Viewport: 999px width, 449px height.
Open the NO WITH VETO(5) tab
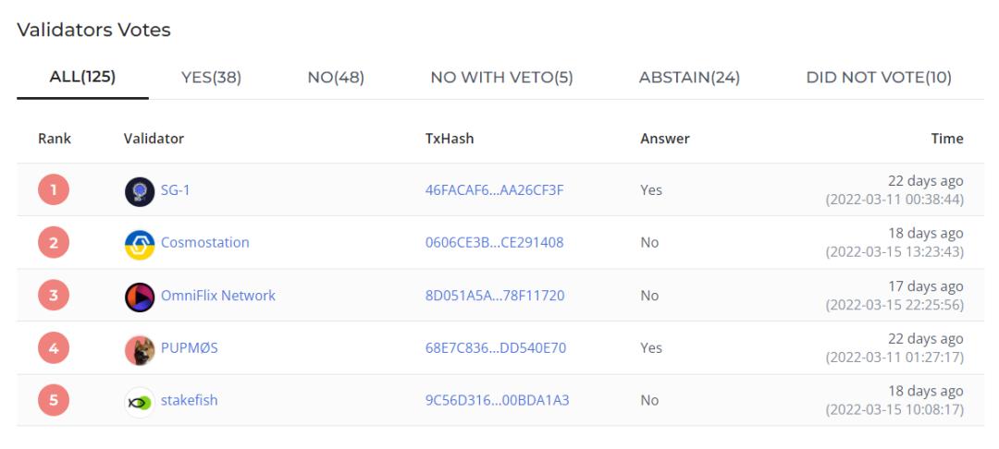point(501,79)
